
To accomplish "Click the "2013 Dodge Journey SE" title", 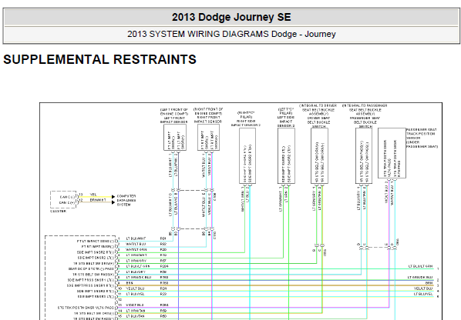I will pos(231,17).
